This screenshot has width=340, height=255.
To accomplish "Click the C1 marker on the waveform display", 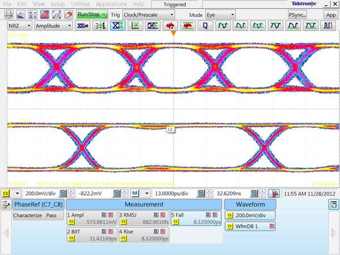I will [170, 130].
